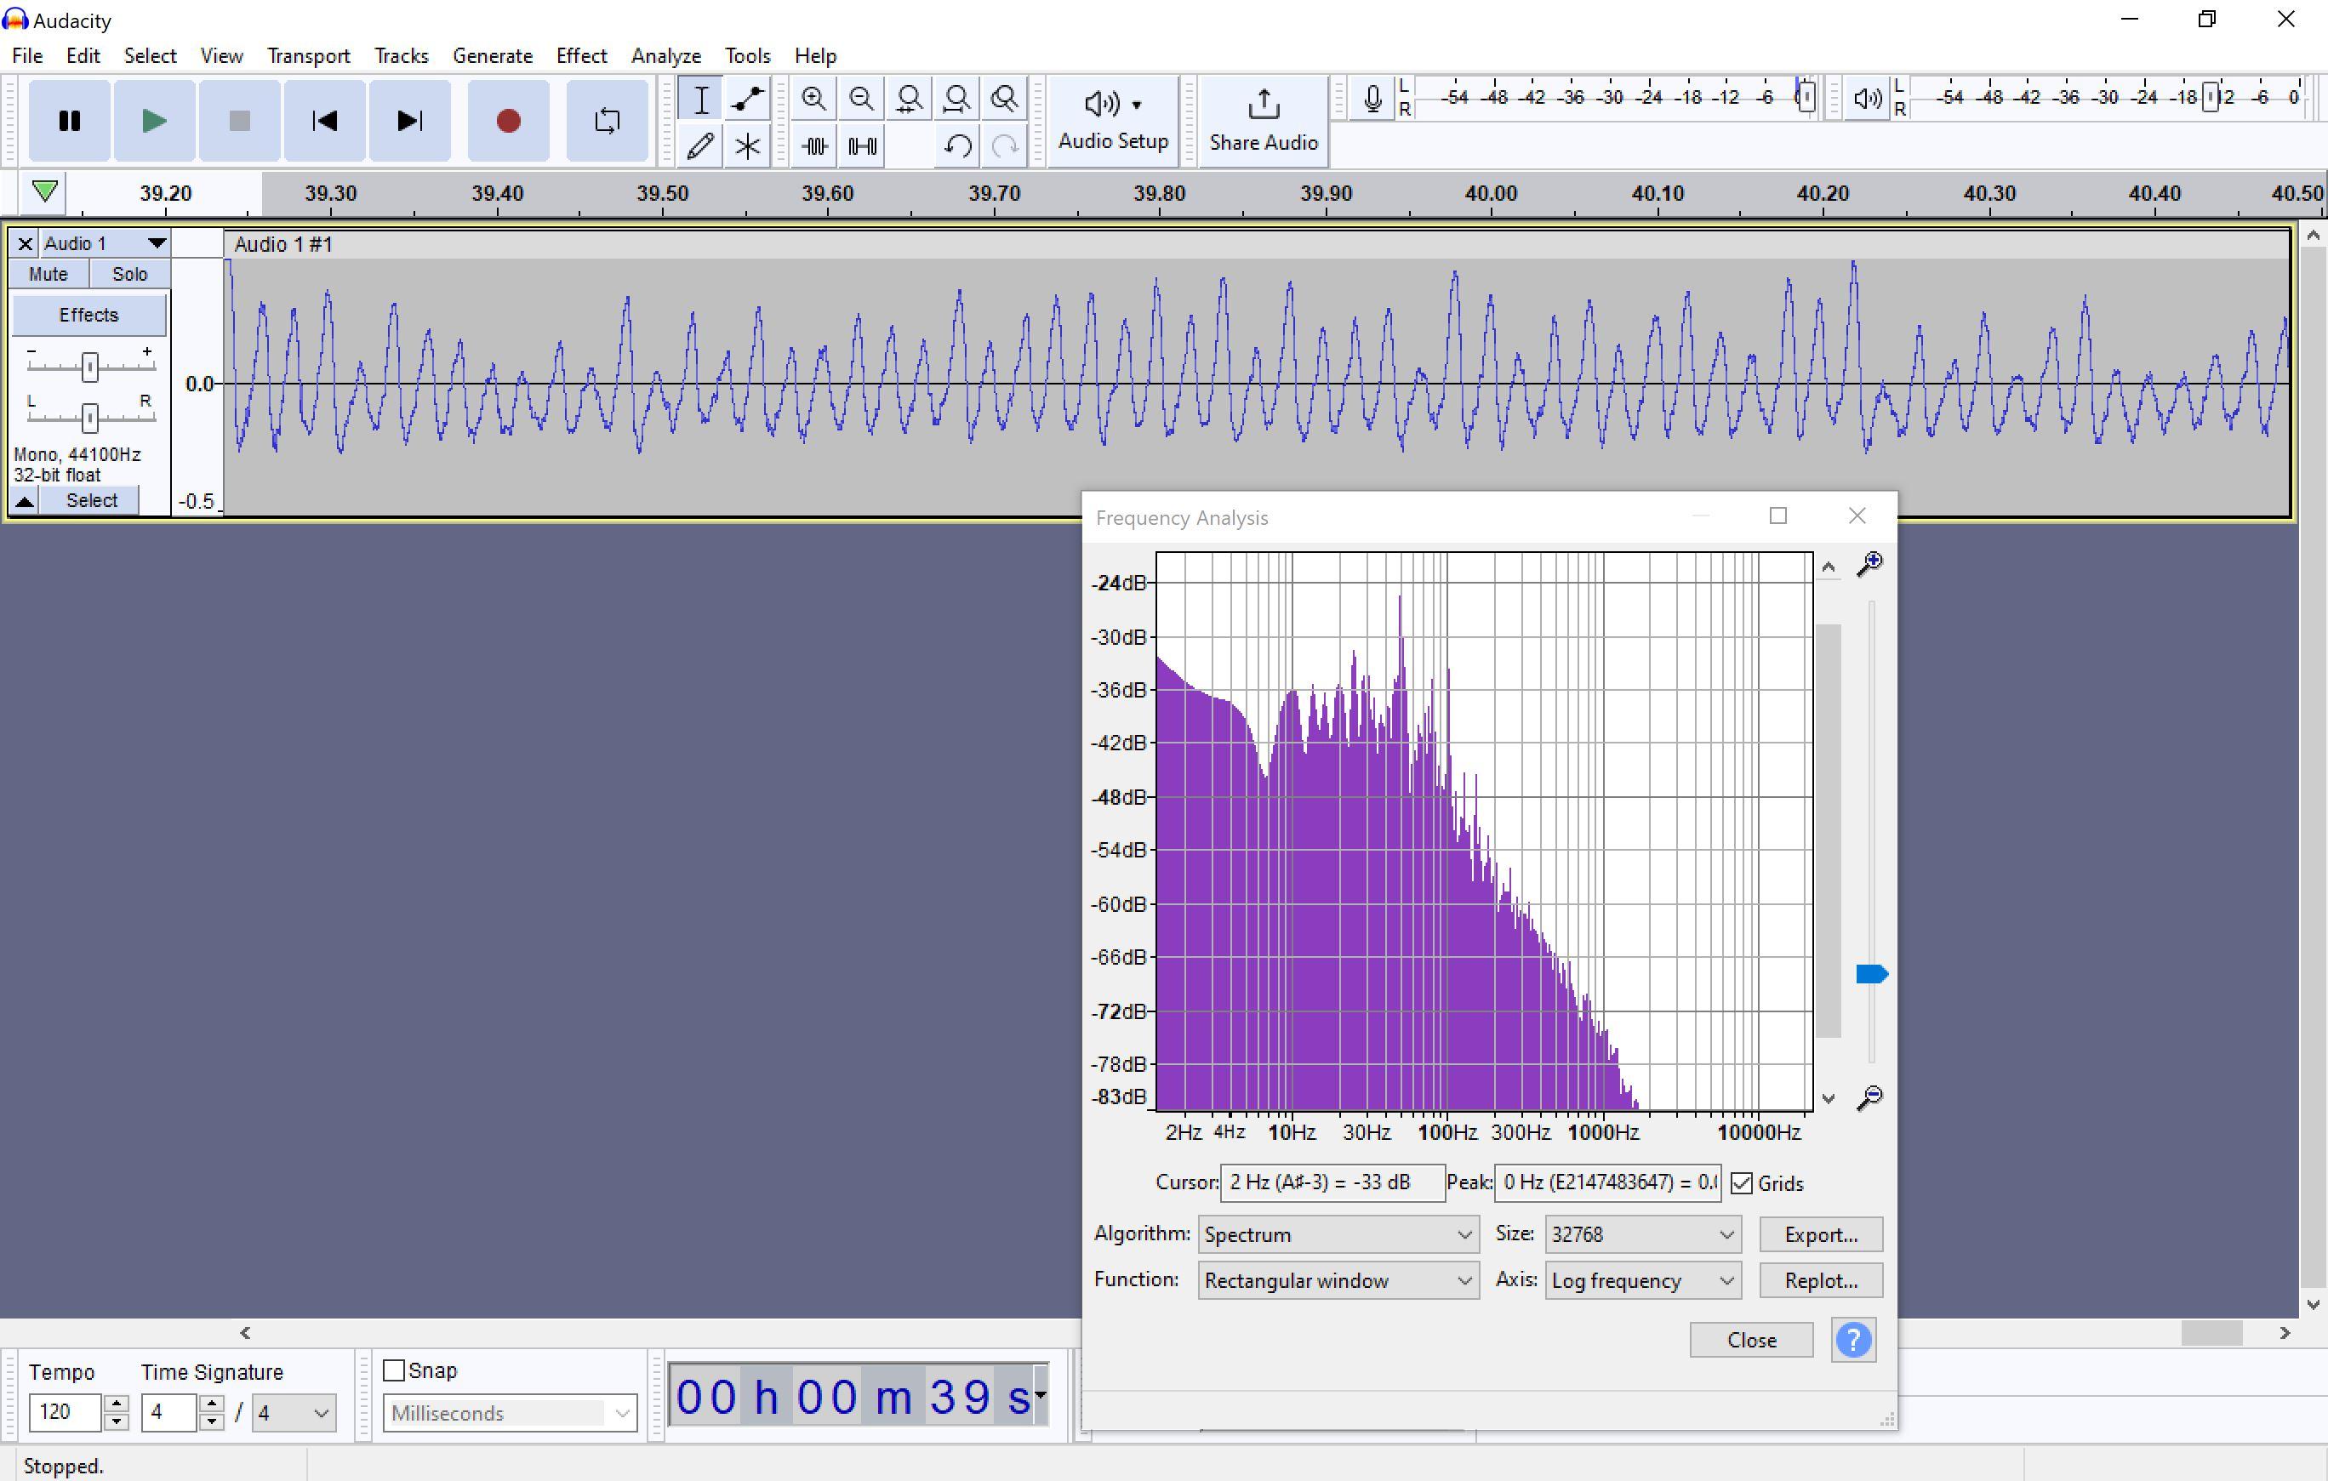Fit project to width zoom icon
2328x1481 pixels.
(x=957, y=99)
